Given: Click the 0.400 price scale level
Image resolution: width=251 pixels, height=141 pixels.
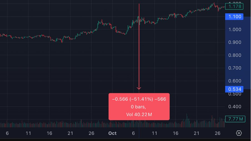Looking at the screenshot, I should pyautogui.click(x=234, y=107).
